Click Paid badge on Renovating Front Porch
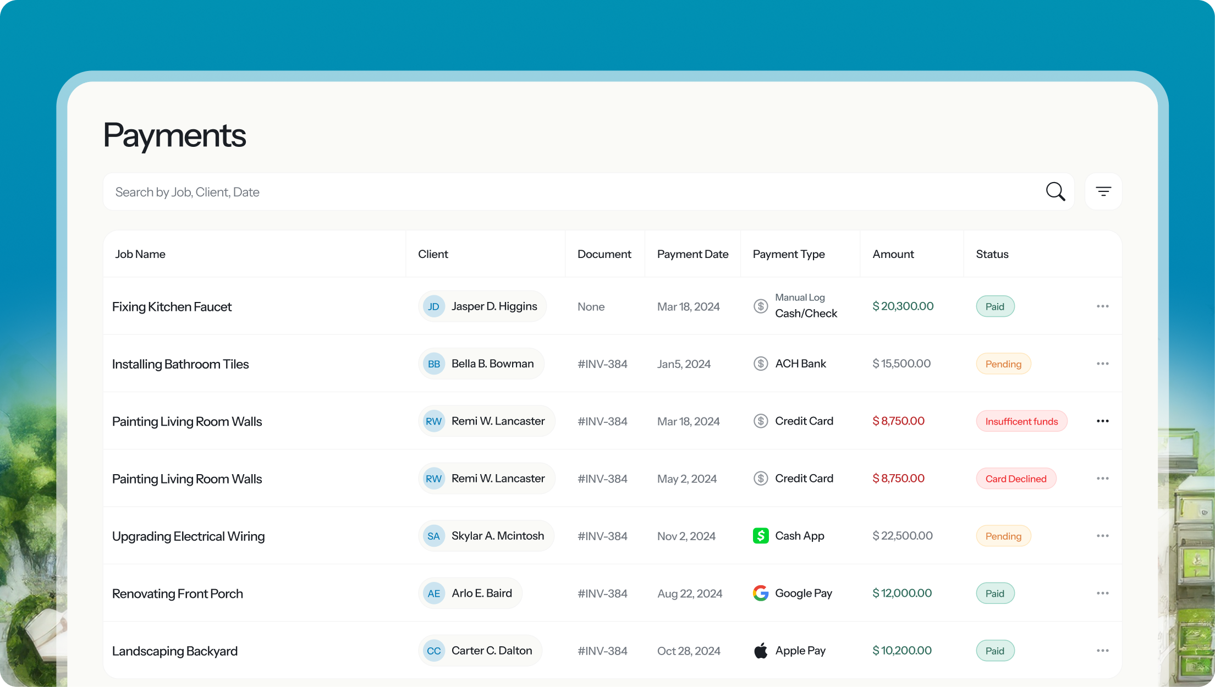The image size is (1215, 687). click(x=995, y=593)
